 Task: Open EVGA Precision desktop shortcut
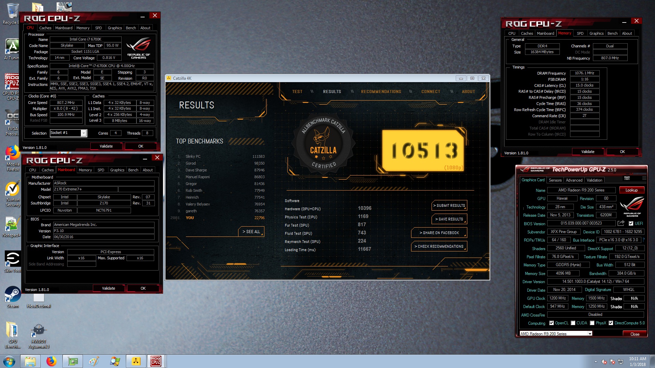(13, 123)
